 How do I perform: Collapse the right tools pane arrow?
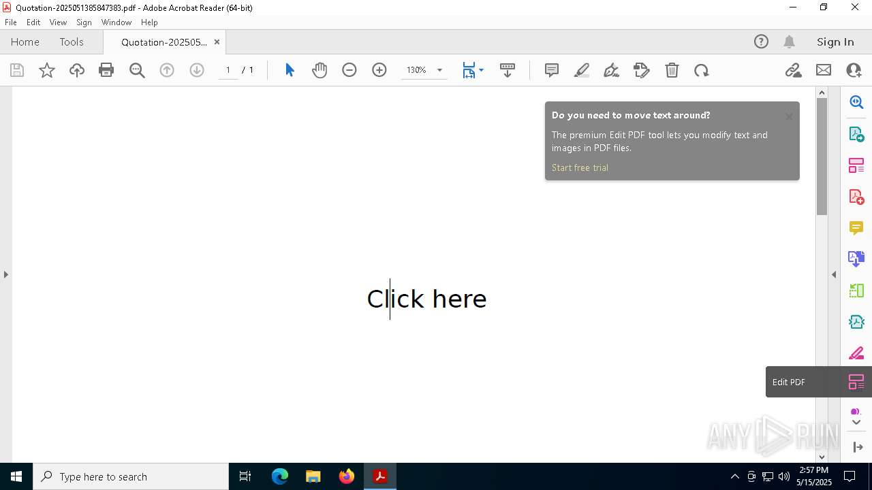(x=834, y=275)
